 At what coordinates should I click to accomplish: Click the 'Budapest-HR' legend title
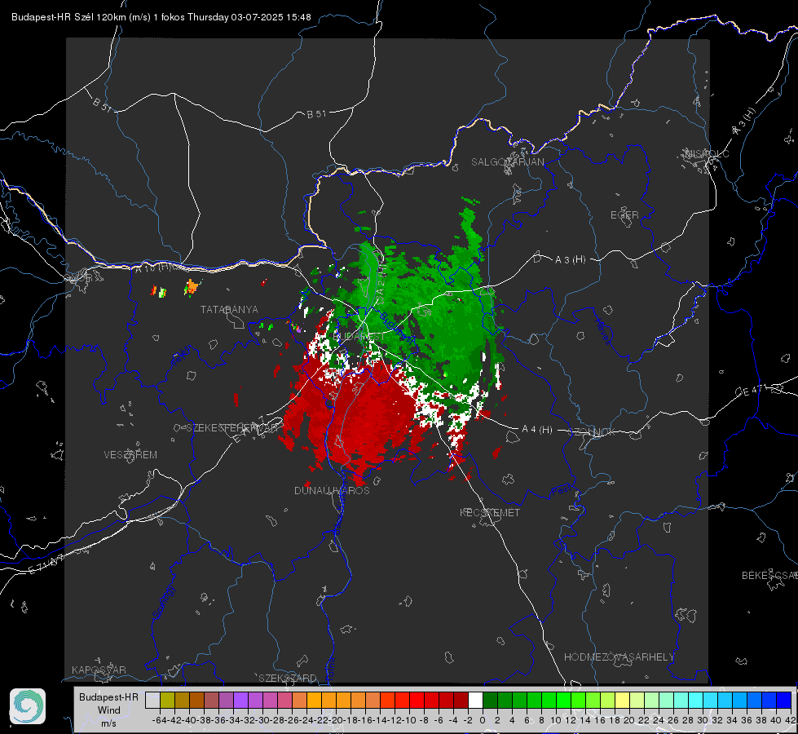[x=108, y=696]
